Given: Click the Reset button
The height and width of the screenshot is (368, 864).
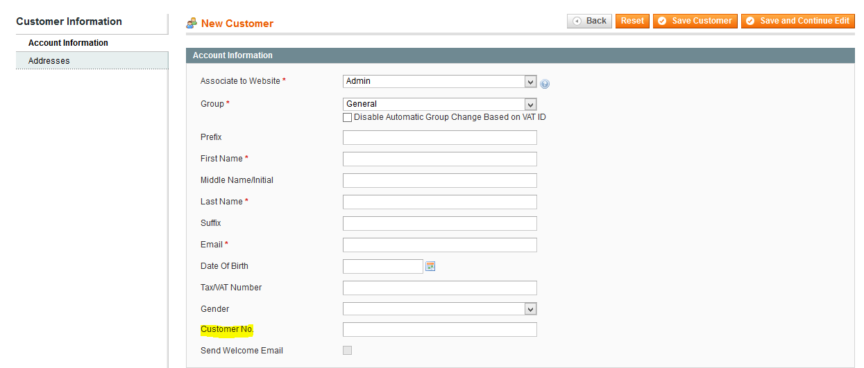Looking at the screenshot, I should pos(632,21).
